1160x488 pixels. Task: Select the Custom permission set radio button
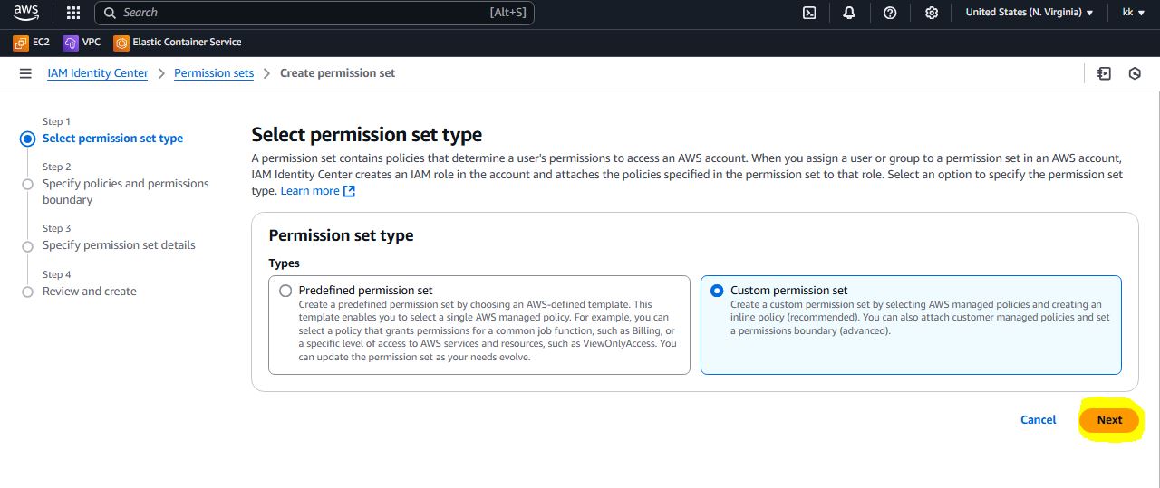pyautogui.click(x=718, y=291)
